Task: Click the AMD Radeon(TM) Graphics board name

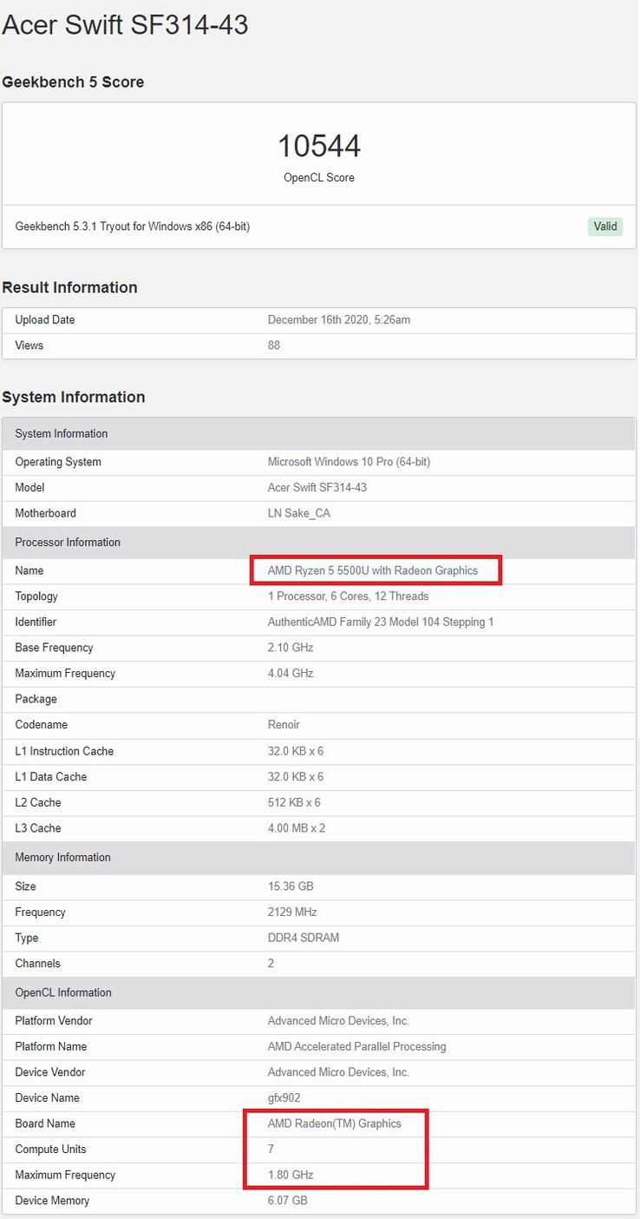Action: coord(335,1123)
